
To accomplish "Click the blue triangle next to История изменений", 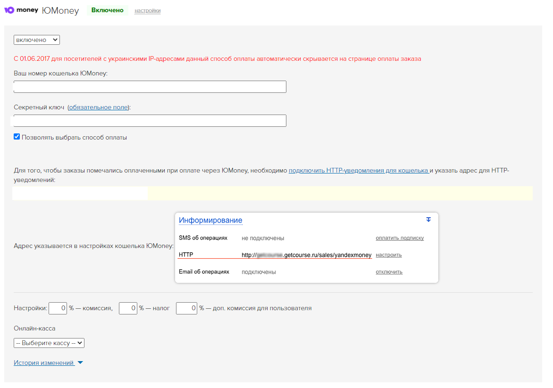I will click(80, 363).
